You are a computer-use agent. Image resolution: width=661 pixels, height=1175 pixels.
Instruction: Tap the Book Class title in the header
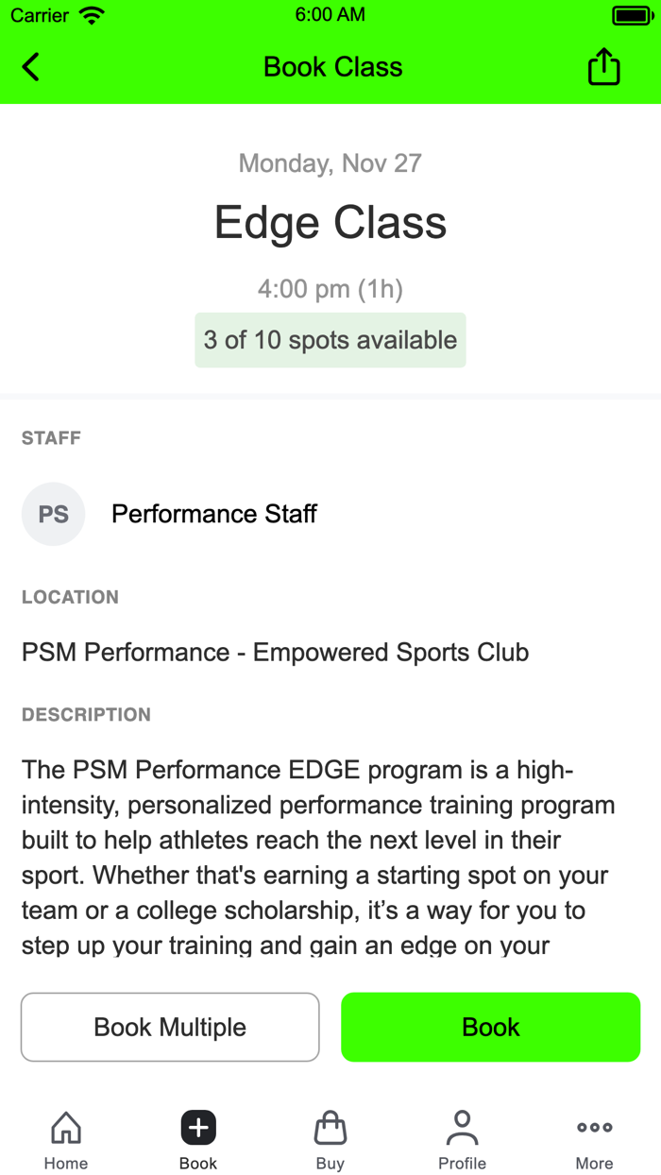[x=331, y=66]
